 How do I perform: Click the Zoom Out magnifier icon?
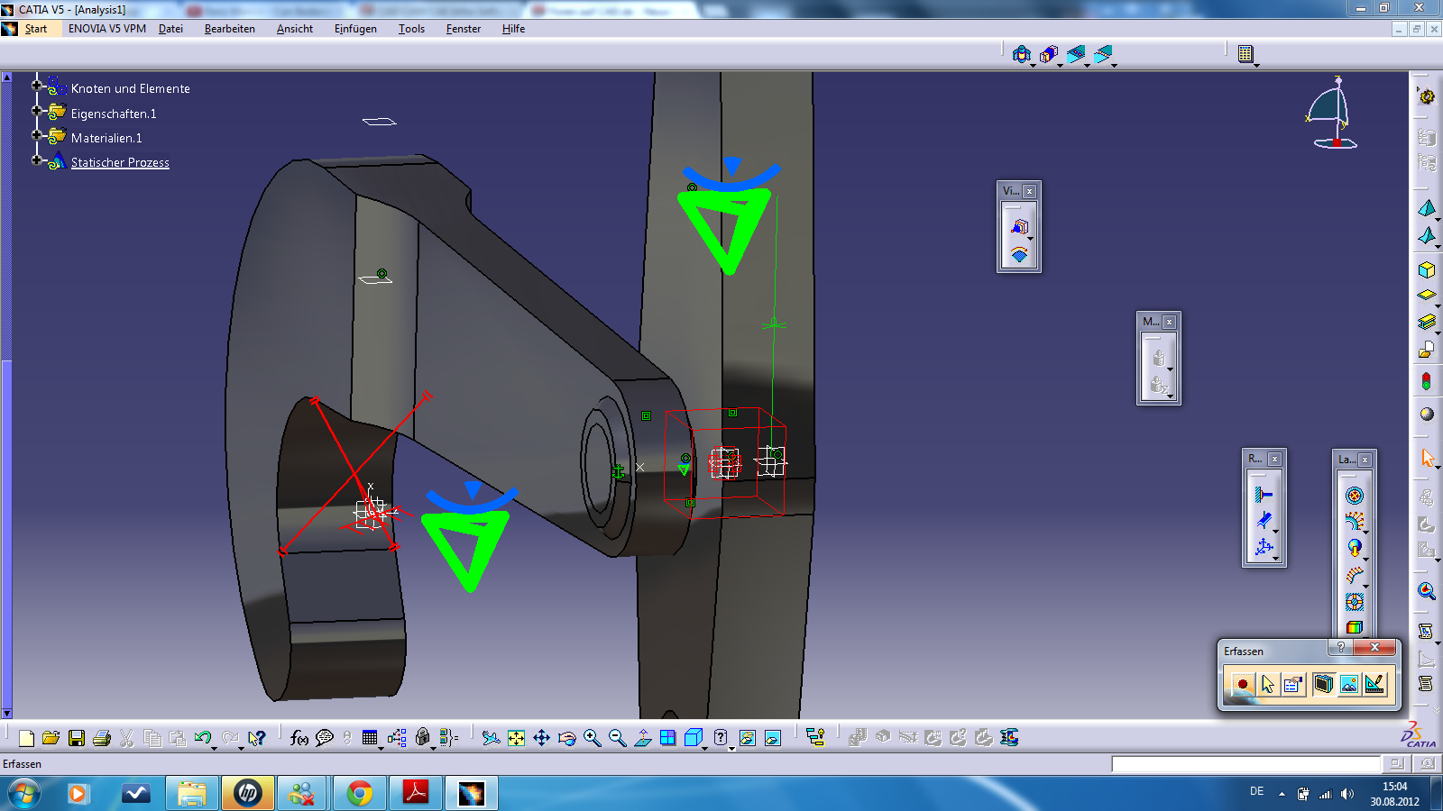(x=617, y=738)
